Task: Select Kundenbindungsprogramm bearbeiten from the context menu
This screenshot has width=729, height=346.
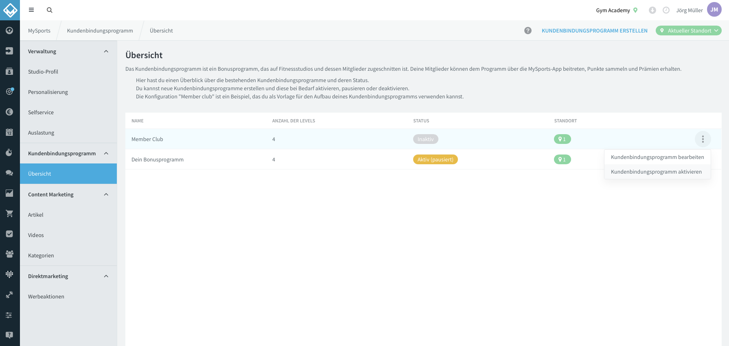Action: [x=657, y=157]
